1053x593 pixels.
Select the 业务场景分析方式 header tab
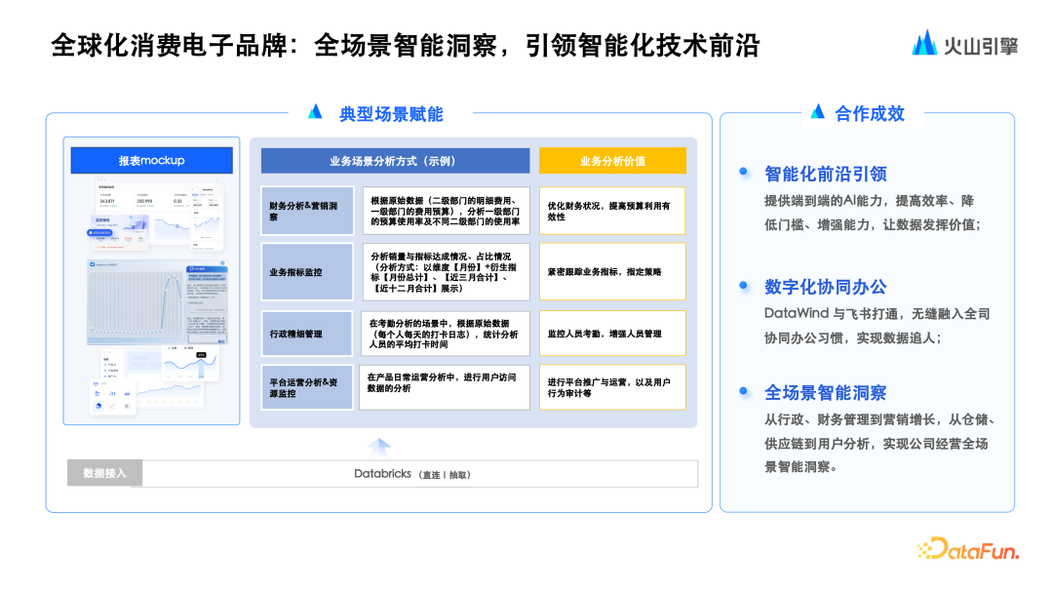(395, 161)
